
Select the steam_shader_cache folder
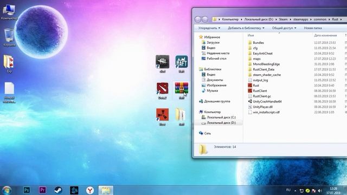point(264,75)
